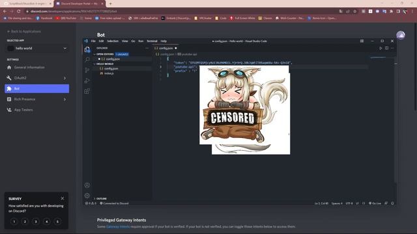Open editor More Actions ellipsis
The width and height of the screenshot is (417, 234).
392,48
